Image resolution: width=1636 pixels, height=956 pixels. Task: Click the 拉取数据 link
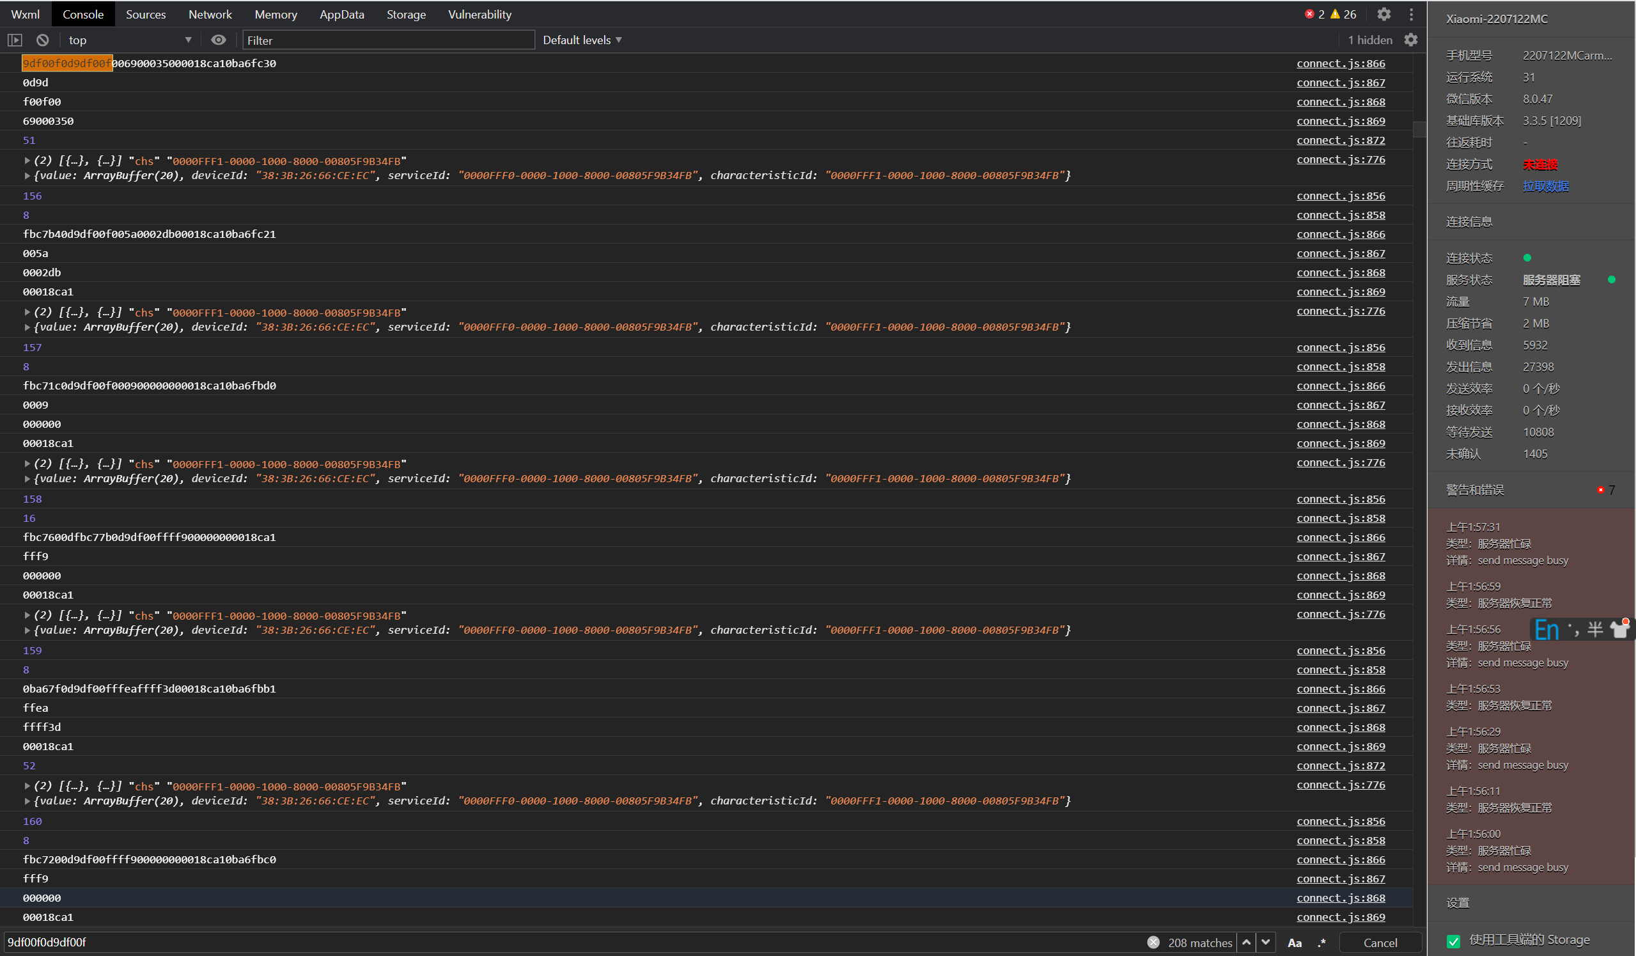coord(1546,186)
